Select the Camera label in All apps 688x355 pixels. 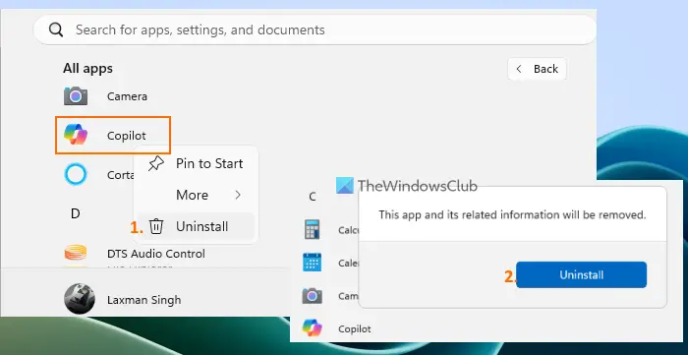coord(127,96)
